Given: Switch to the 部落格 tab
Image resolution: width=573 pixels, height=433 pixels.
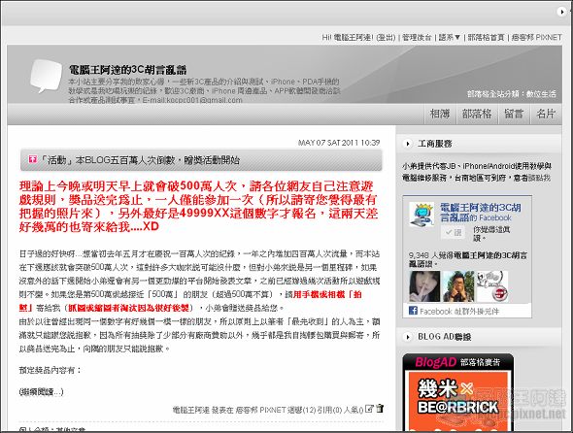Looking at the screenshot, I should [x=477, y=114].
